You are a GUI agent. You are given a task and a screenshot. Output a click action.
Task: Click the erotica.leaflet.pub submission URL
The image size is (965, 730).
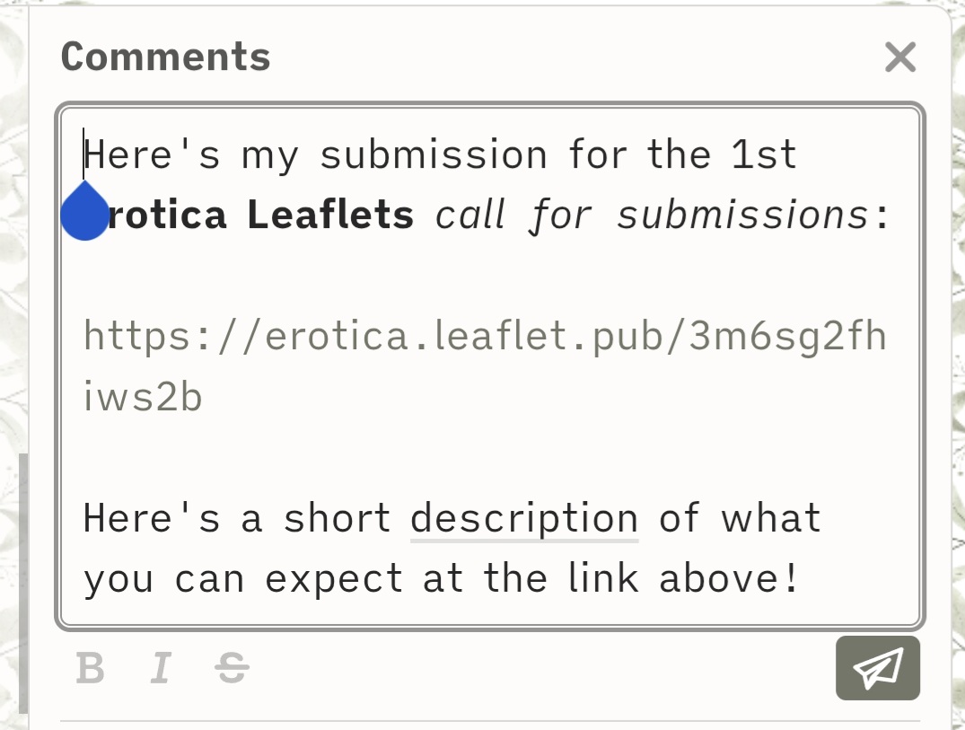[x=485, y=337]
